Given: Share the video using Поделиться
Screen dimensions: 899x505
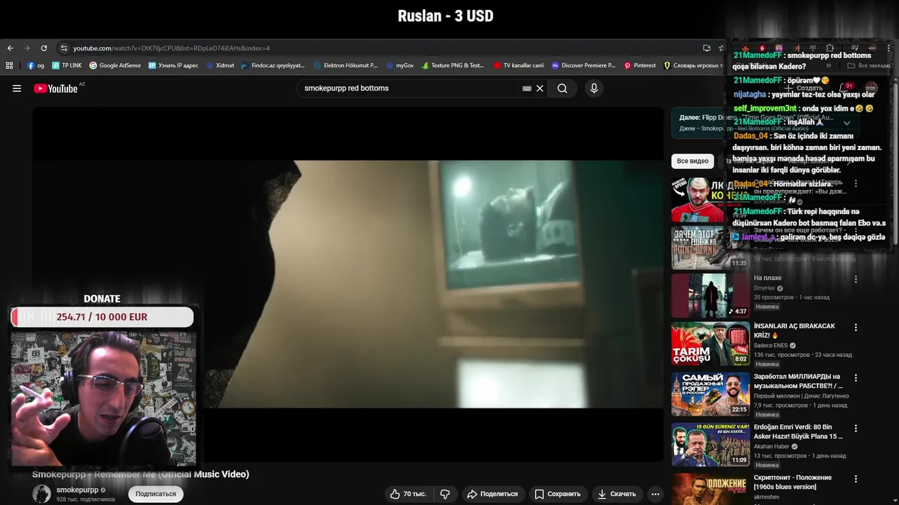Looking at the screenshot, I should [x=492, y=494].
